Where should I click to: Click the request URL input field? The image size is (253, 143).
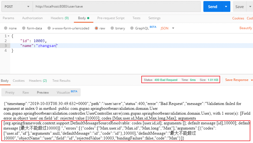point(117,7)
